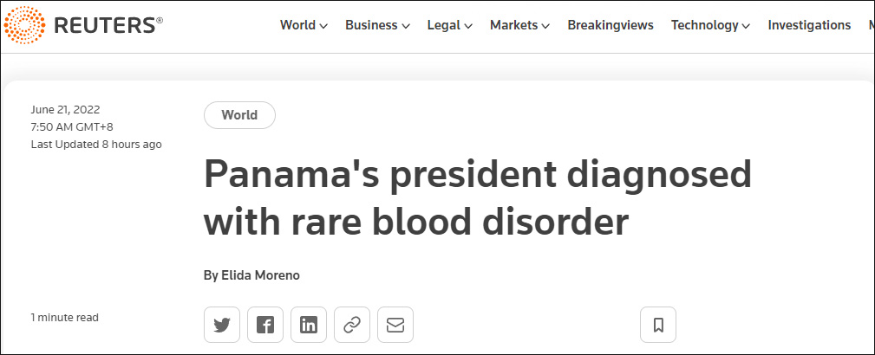Expand the Technology menu dropdown
875x355 pixels.
pyautogui.click(x=711, y=25)
